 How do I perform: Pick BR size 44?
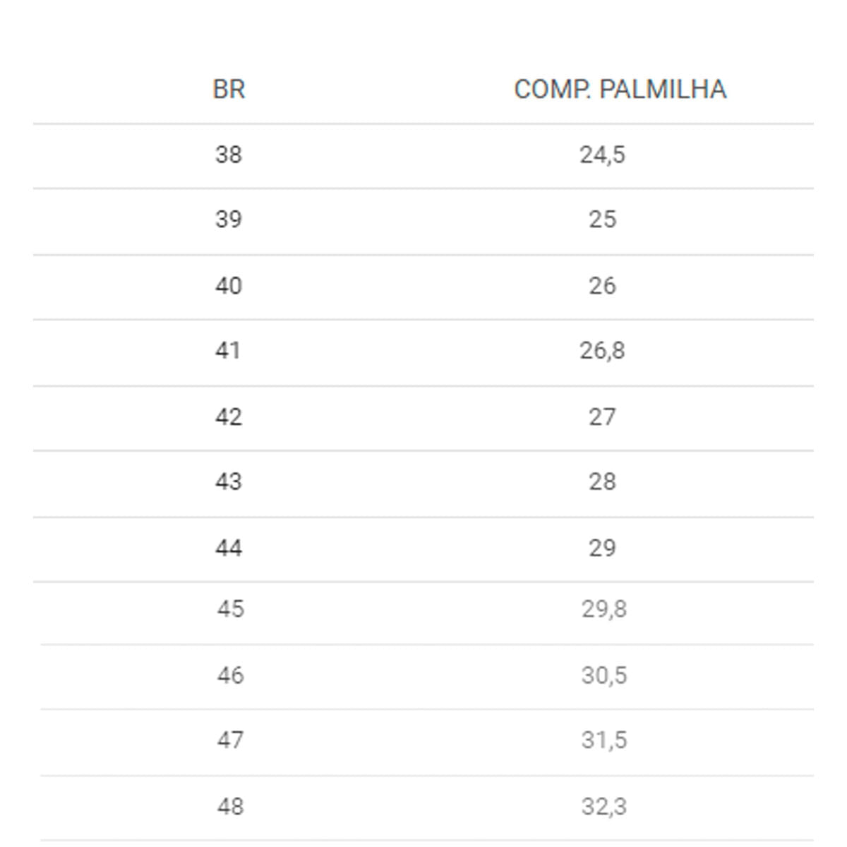[x=229, y=548]
